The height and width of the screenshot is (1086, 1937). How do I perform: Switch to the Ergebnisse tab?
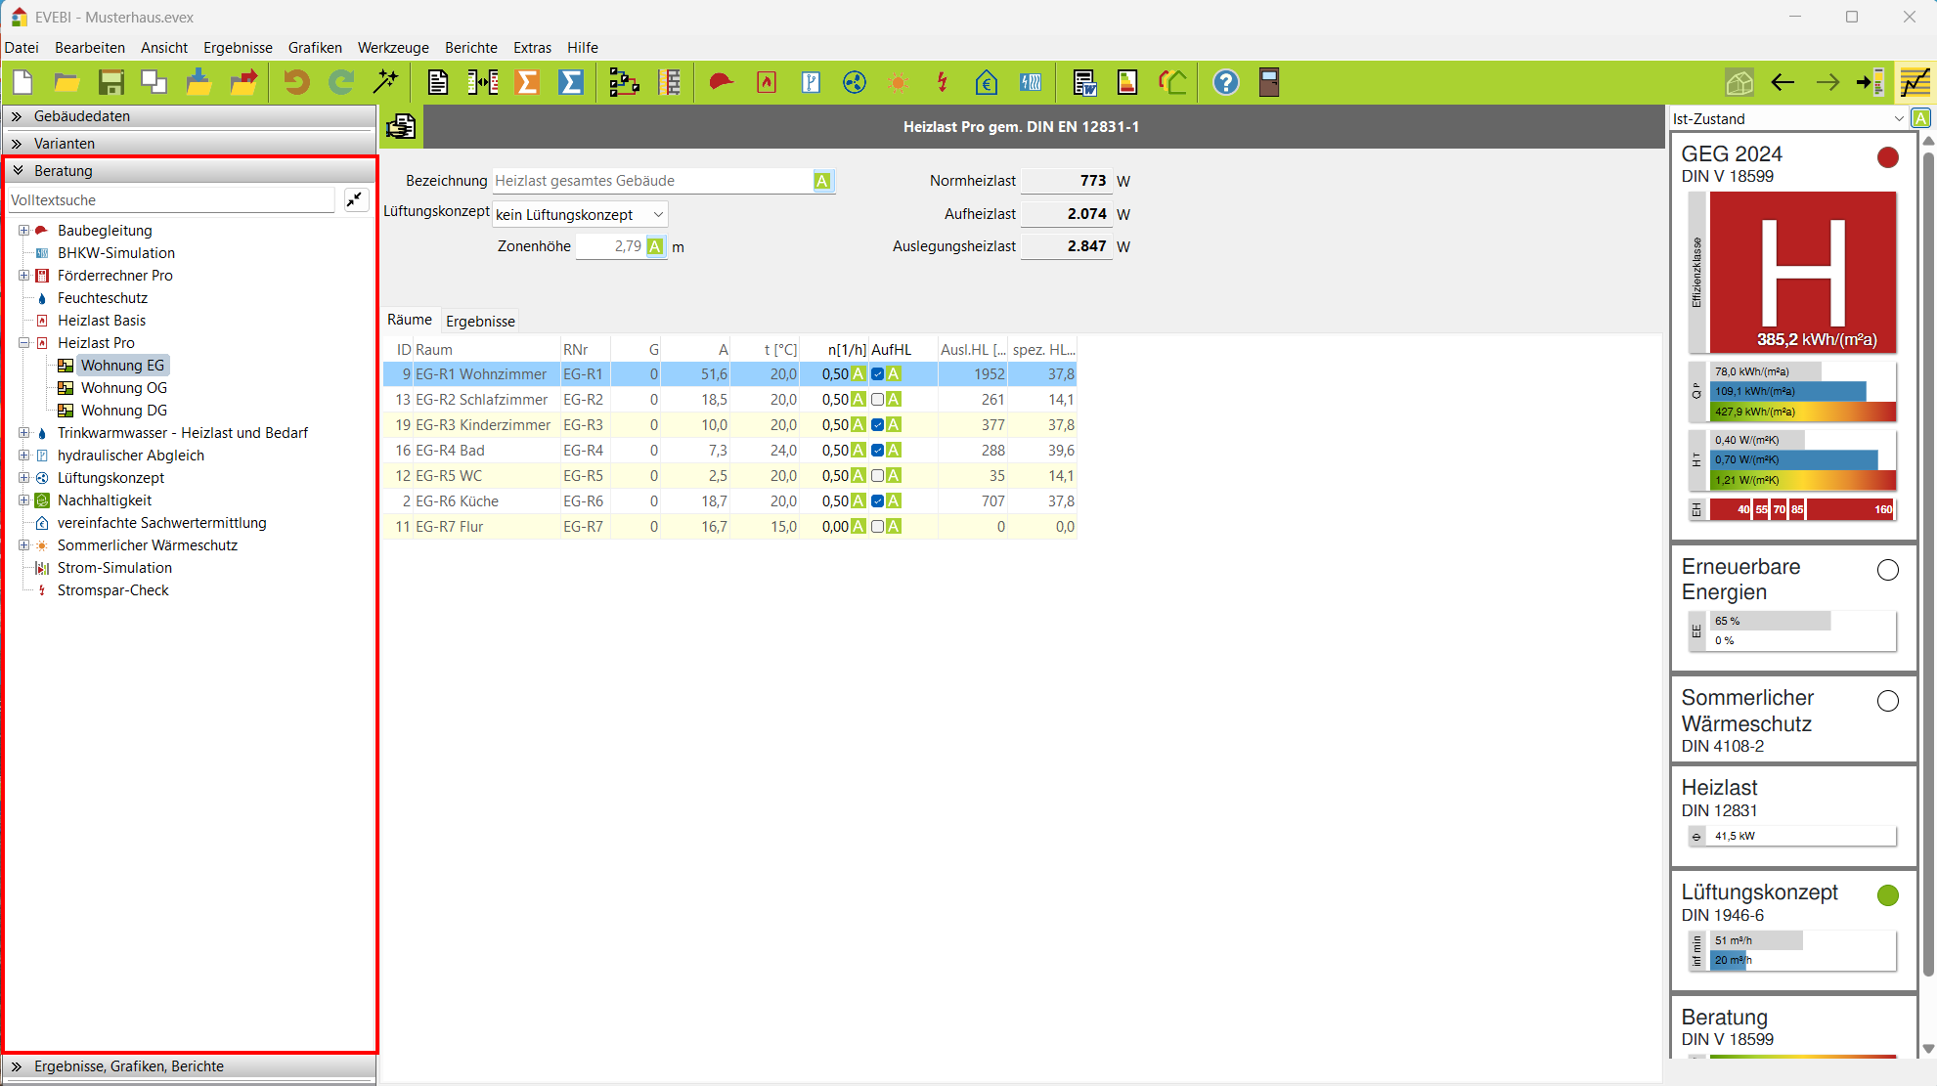point(480,322)
